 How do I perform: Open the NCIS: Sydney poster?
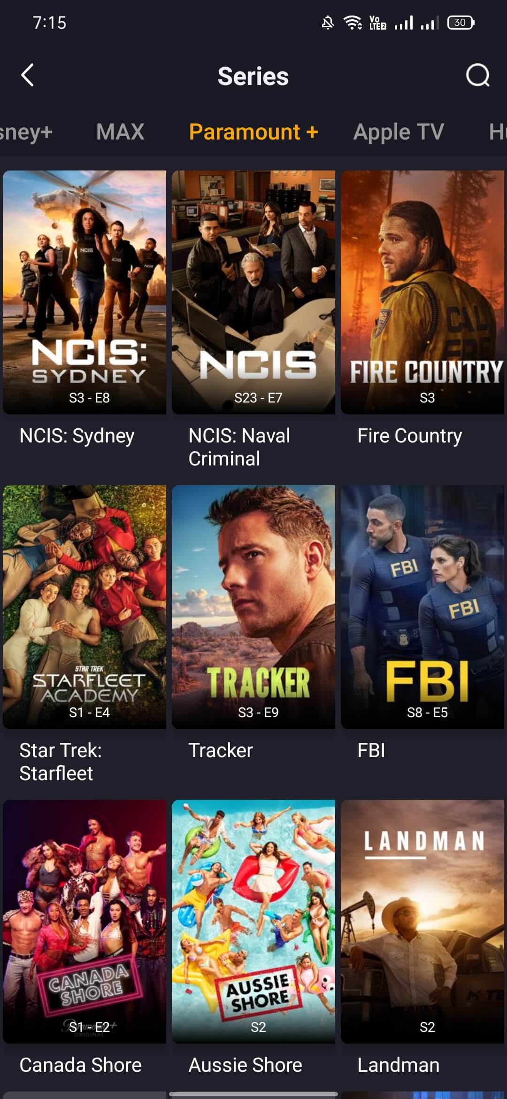click(84, 292)
